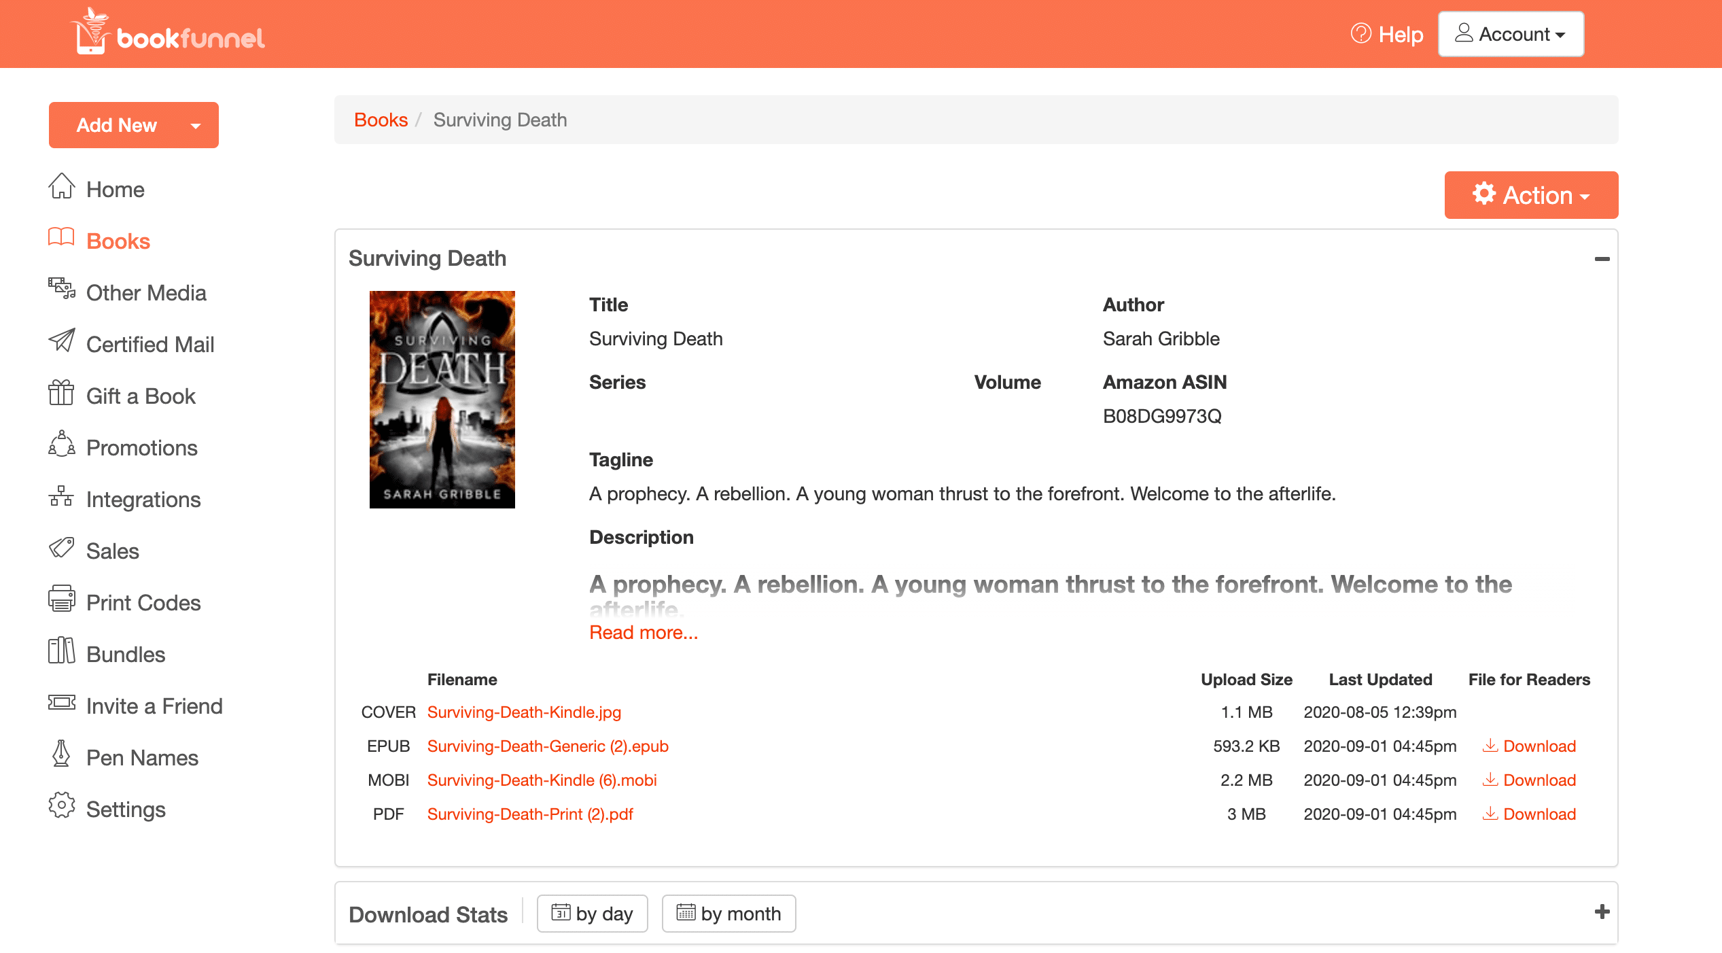
Task: Click the Certified Mail sidebar icon
Action: point(60,343)
